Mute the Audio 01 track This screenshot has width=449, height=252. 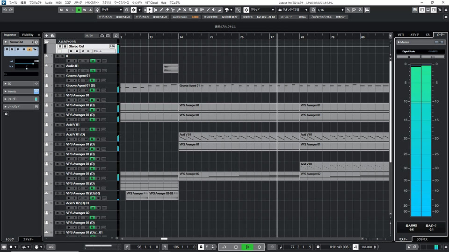pyautogui.click(x=57, y=66)
